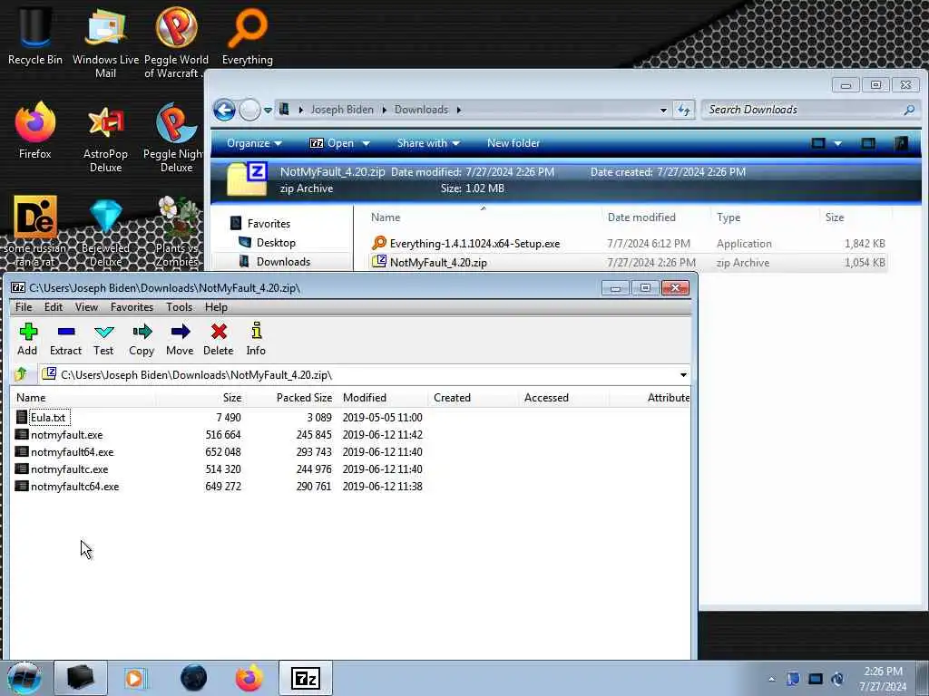Open the Favorites menu in 7-Zip

(x=132, y=307)
